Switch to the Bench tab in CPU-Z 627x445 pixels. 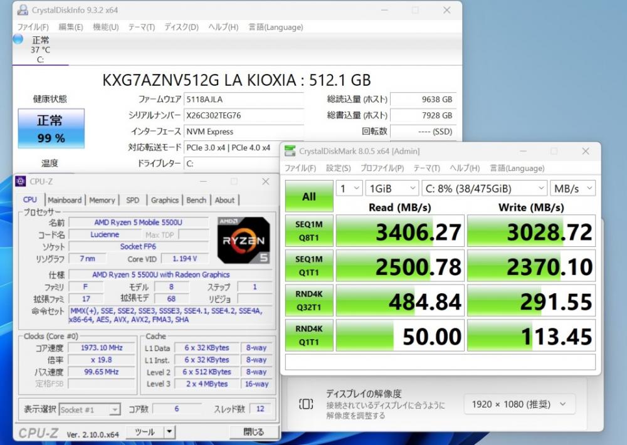coord(196,200)
